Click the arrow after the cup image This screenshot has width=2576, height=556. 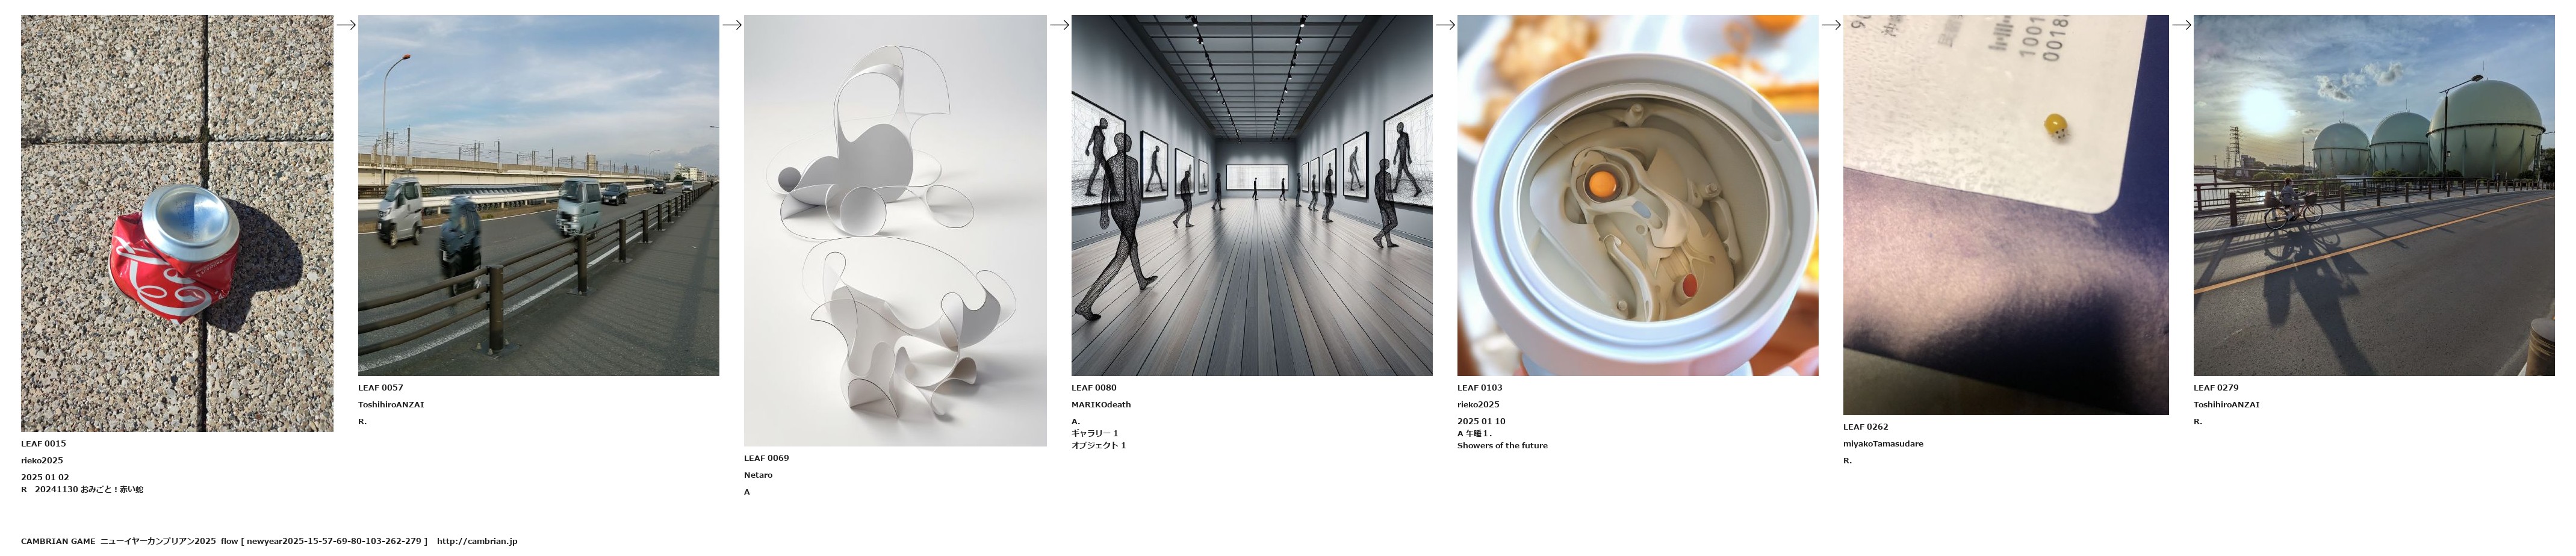point(1832,25)
